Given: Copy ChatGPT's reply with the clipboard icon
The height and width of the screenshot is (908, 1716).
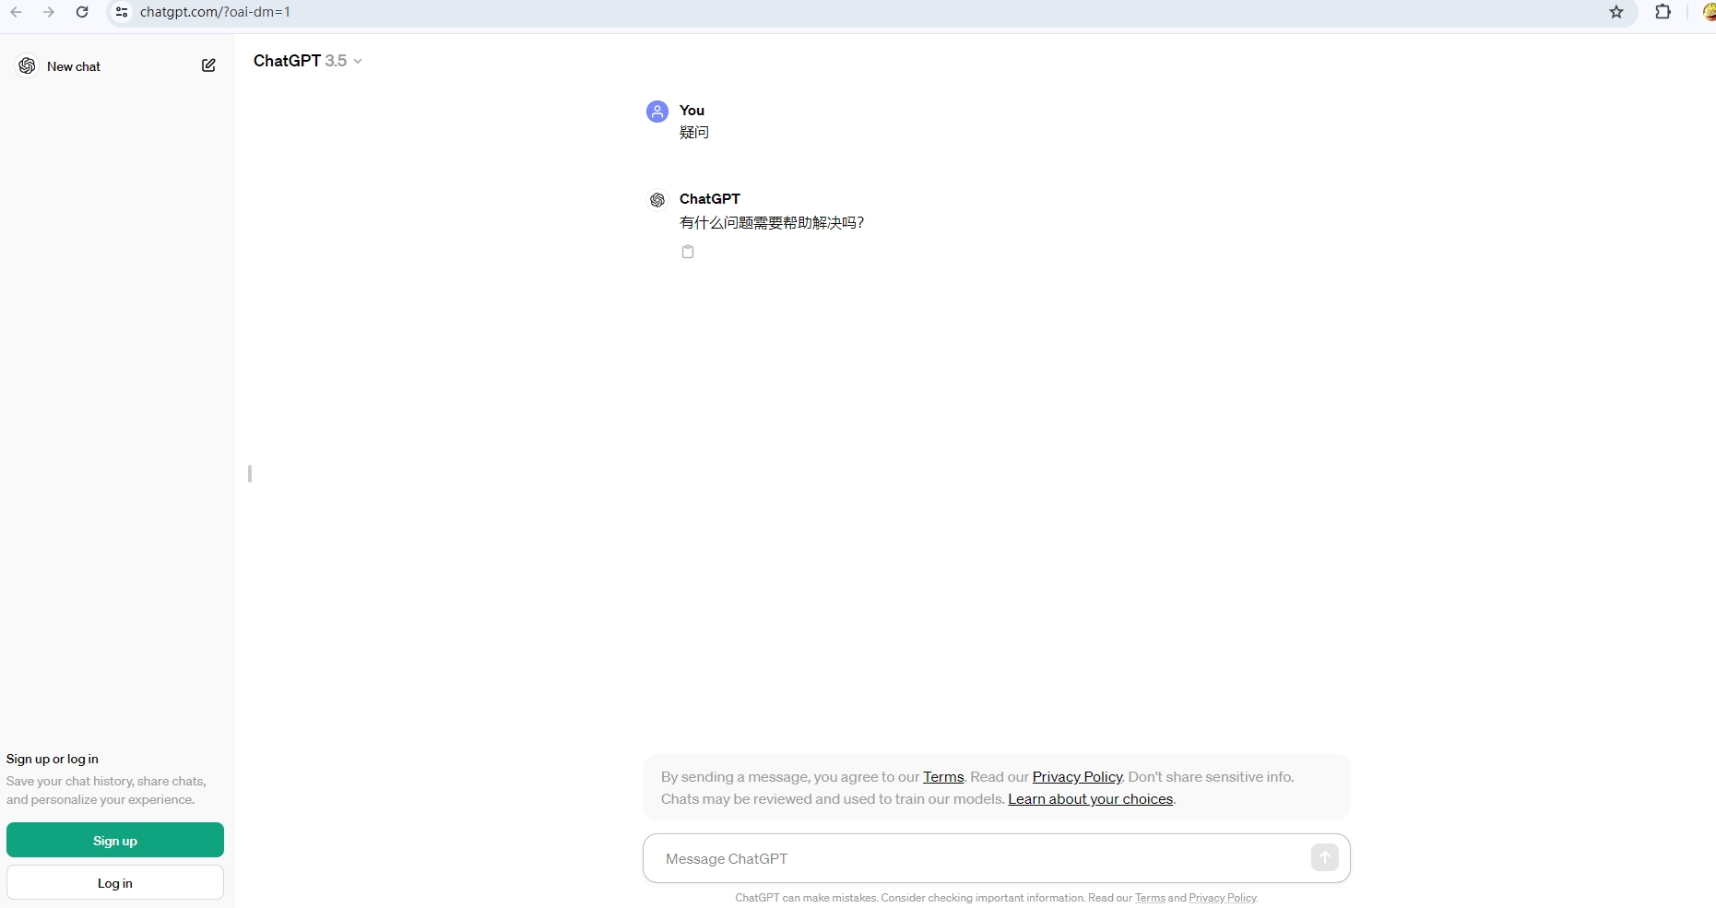Looking at the screenshot, I should 688,252.
